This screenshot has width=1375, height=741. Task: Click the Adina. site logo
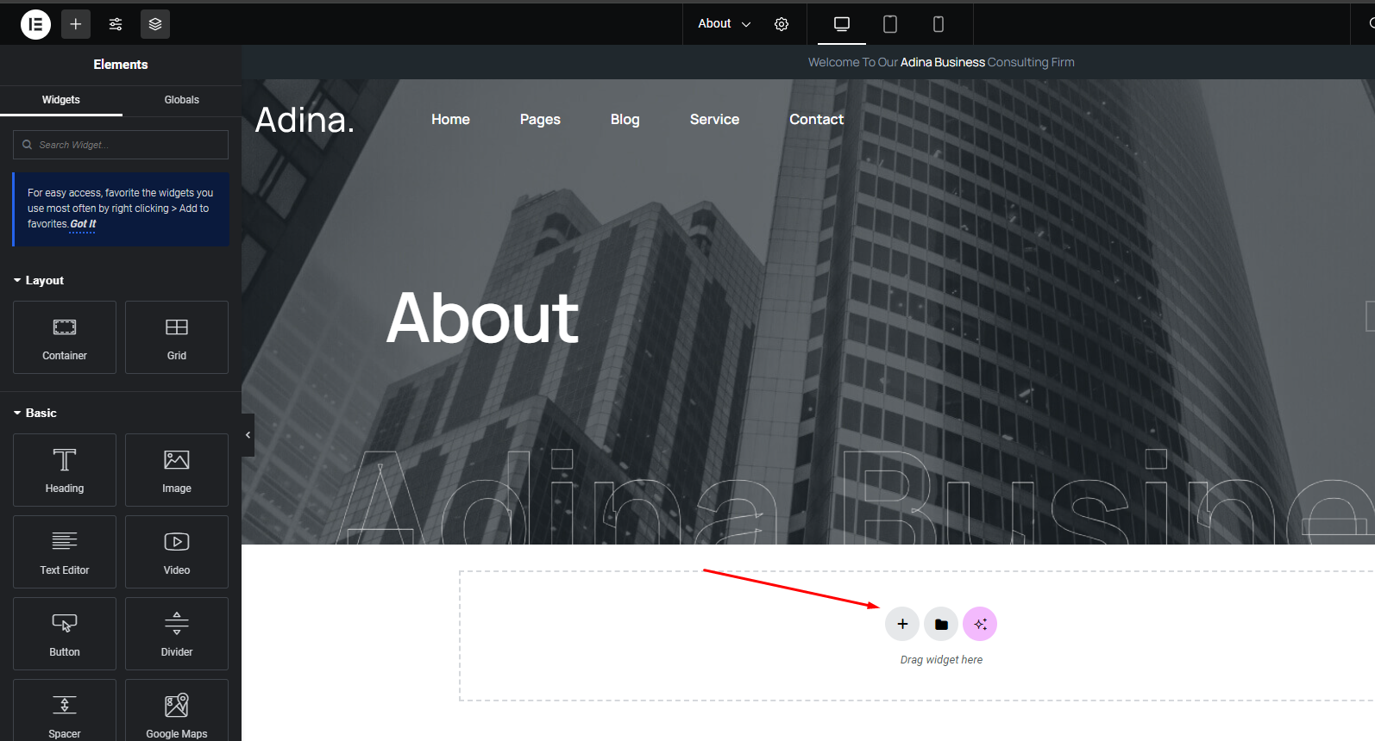[305, 120]
